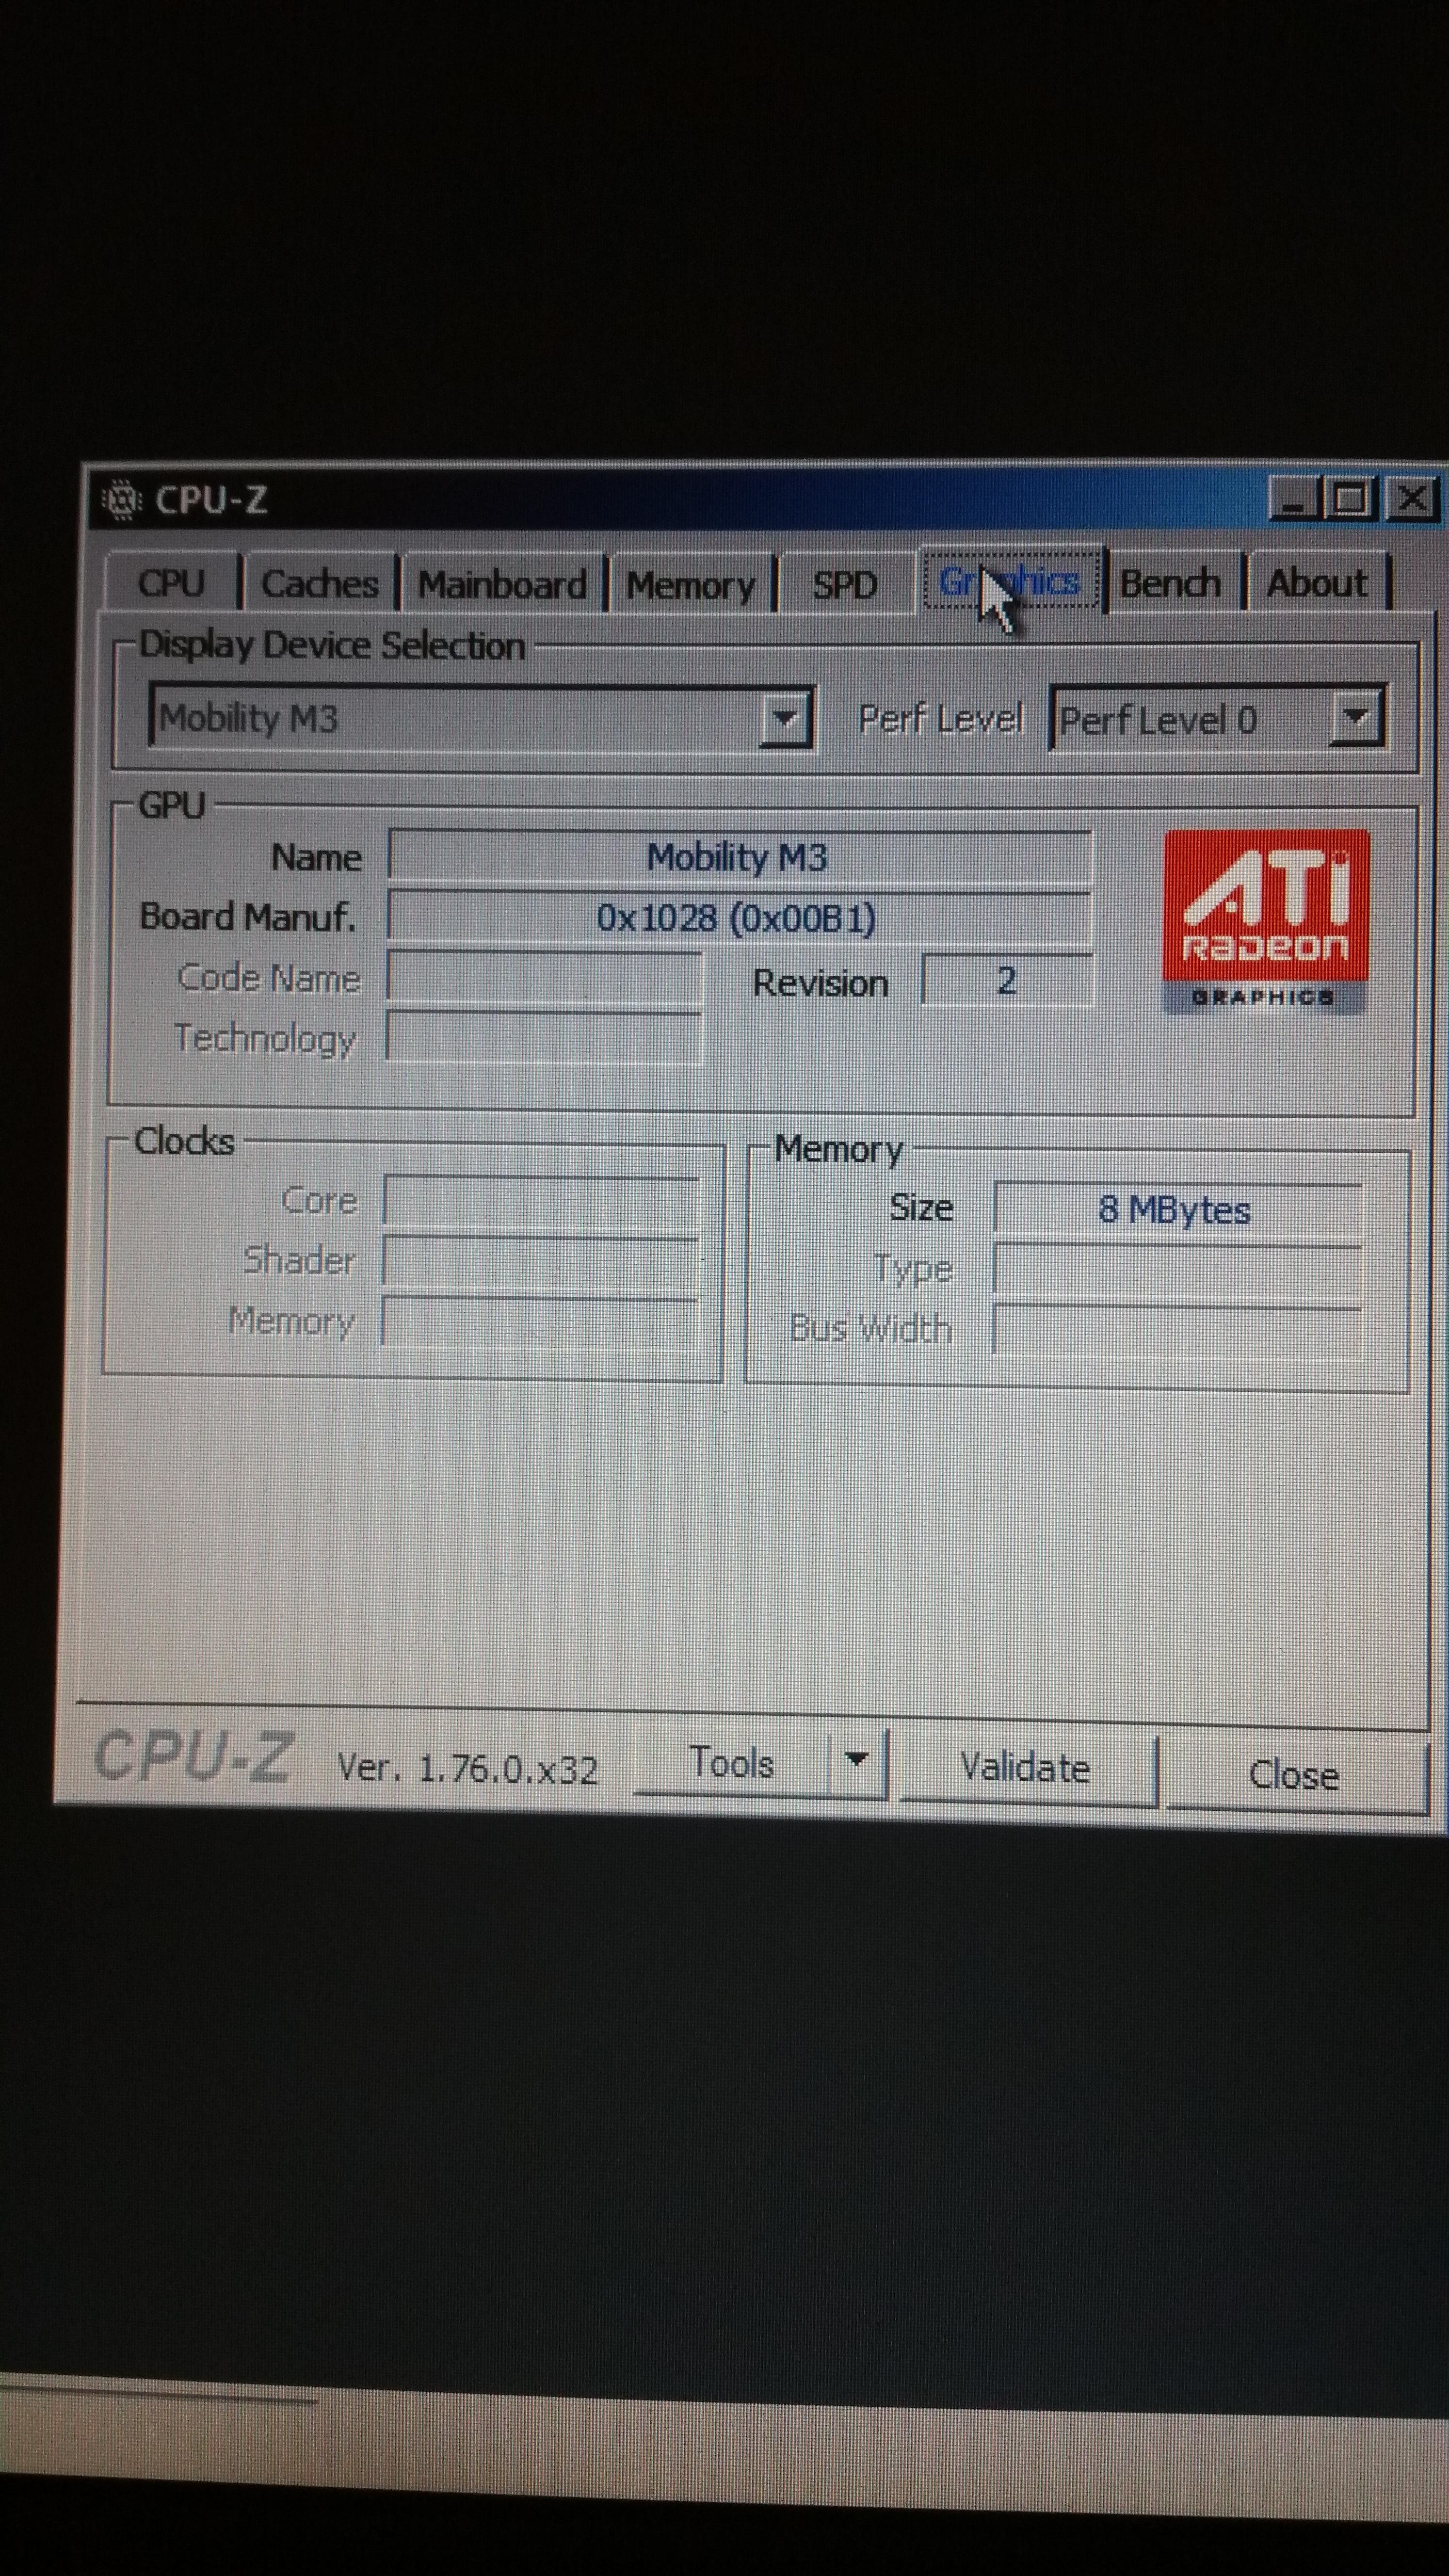This screenshot has width=1449, height=2576.
Task: Click the Clocks group label
Action: pos(185,1141)
